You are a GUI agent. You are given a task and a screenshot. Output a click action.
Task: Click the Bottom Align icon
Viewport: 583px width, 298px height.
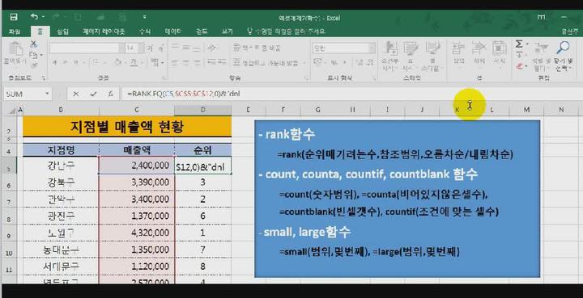pyautogui.click(x=196, y=49)
